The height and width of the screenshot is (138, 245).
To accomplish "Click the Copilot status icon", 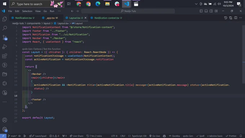I will (x=164, y=136).
